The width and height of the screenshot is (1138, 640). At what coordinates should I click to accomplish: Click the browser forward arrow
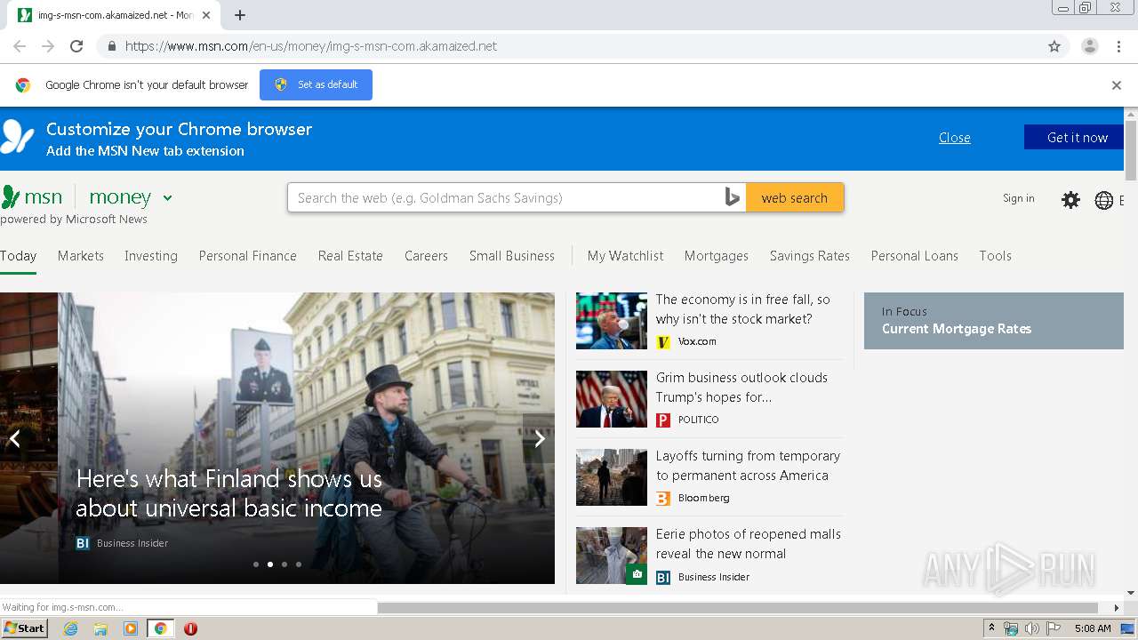pyautogui.click(x=48, y=46)
